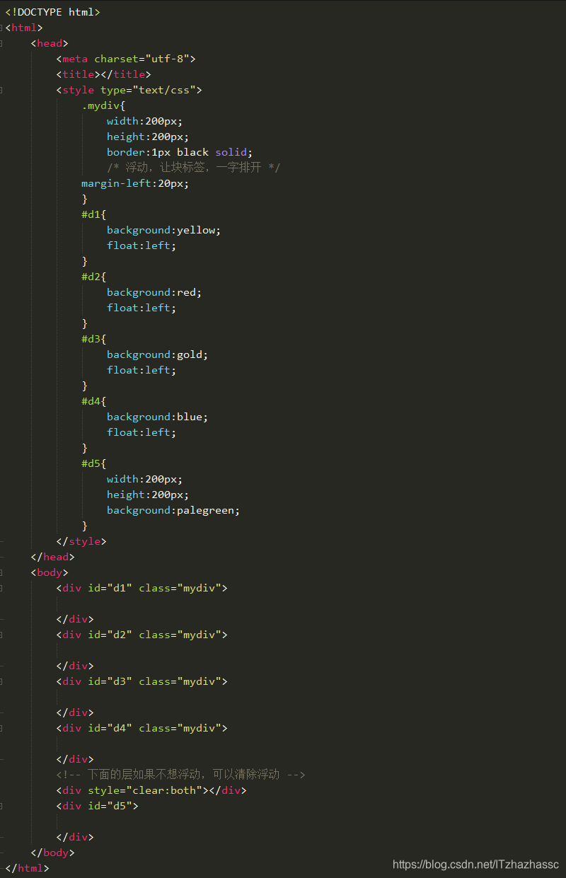Click the #d4{ selector line
The width and height of the screenshot is (566, 878).
pos(94,401)
